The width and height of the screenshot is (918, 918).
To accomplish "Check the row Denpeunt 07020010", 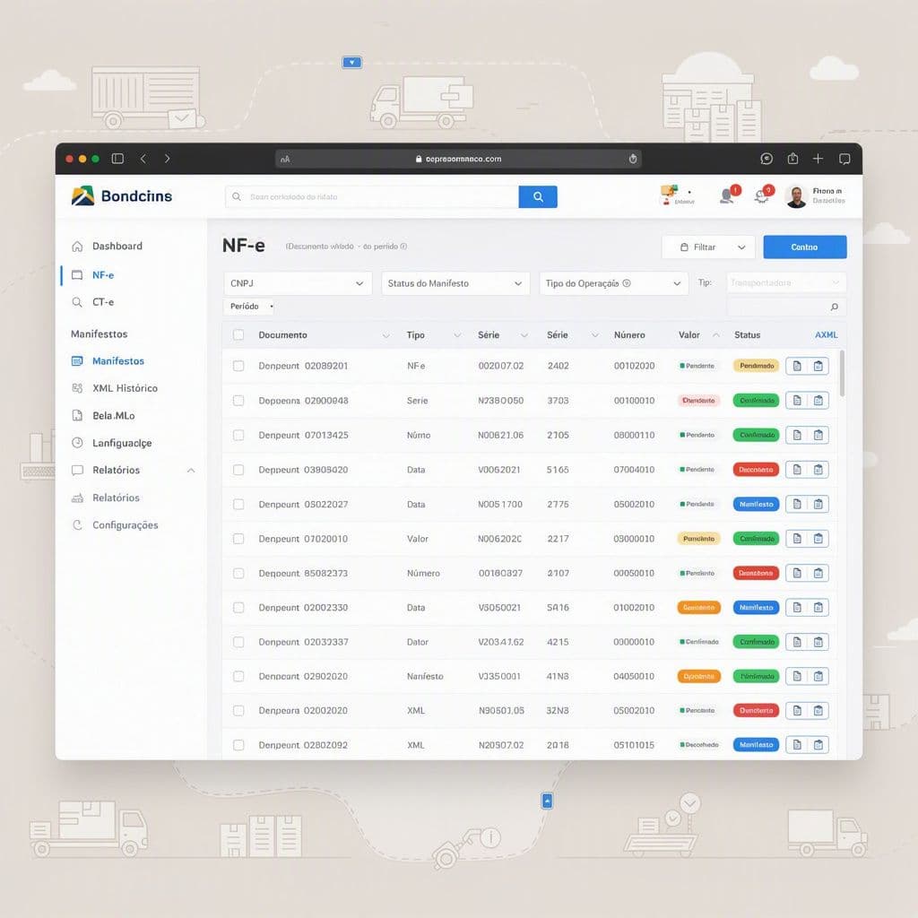I will pos(238,539).
